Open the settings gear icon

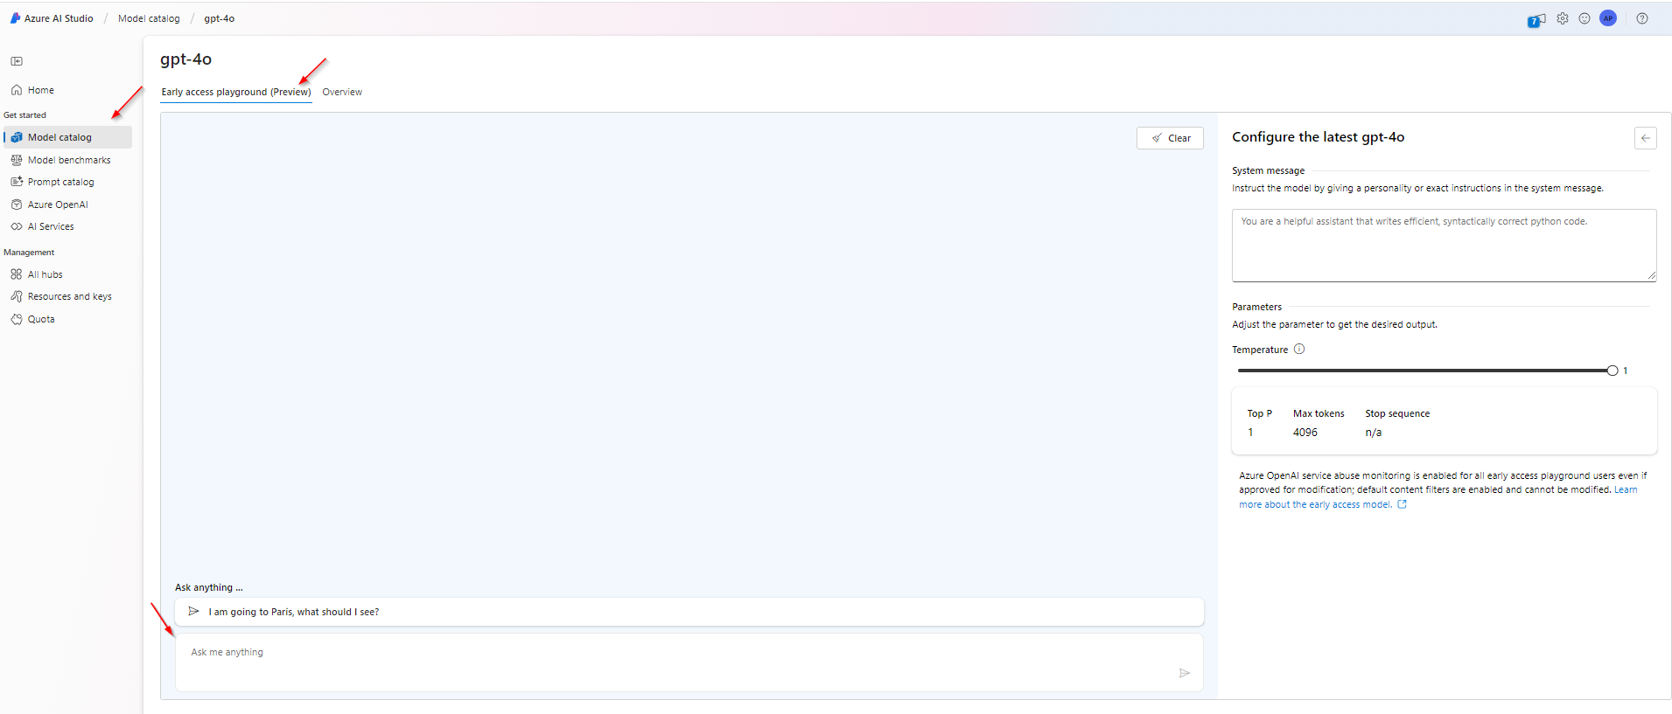[1563, 18]
